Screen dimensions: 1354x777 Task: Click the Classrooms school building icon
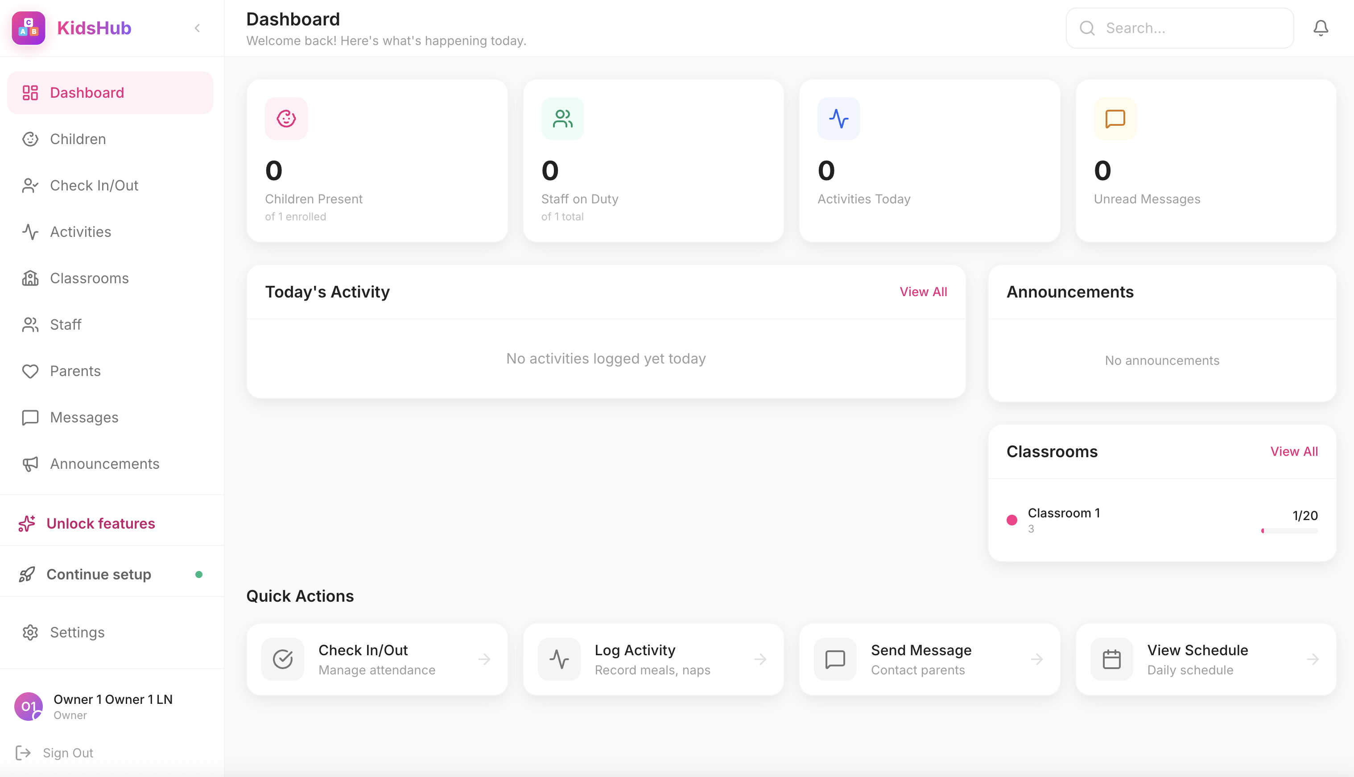coord(30,278)
